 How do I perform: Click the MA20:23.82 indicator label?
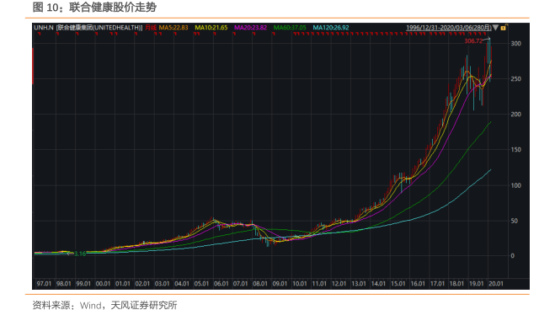click(251, 28)
